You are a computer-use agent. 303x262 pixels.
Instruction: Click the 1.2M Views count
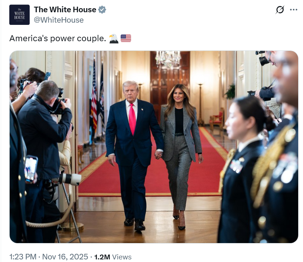coord(113,257)
